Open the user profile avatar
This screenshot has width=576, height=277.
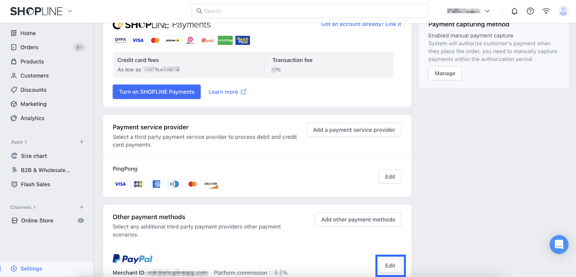563,11
